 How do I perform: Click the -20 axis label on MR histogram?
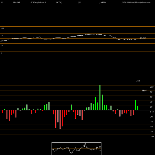(151, 117)
